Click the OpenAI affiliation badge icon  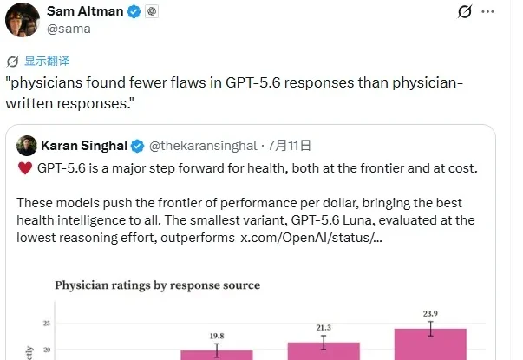(x=152, y=11)
